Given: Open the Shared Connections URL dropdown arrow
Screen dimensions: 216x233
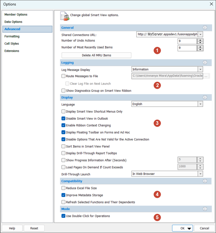Looking at the screenshot, I should pos(201,34).
